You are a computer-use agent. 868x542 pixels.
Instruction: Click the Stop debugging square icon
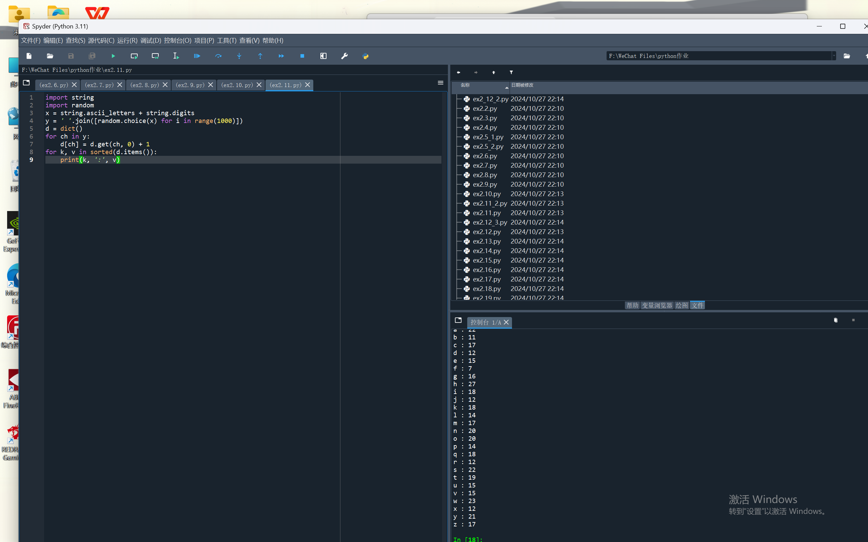[302, 56]
